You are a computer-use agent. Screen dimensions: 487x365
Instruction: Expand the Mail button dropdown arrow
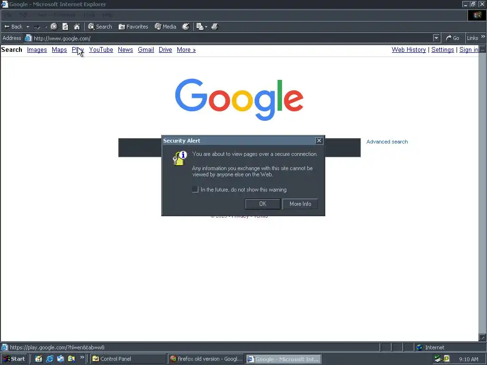[x=206, y=27]
